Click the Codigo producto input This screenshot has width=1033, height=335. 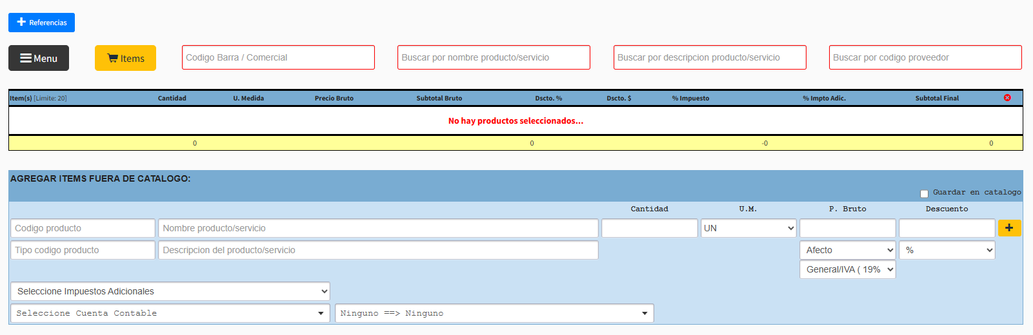[x=83, y=228]
